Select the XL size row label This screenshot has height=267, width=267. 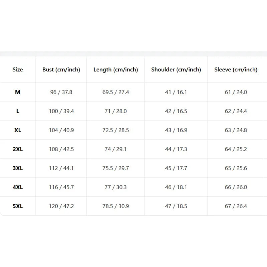click(x=18, y=130)
